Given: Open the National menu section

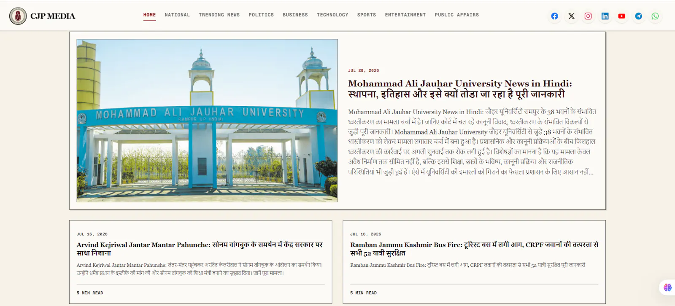Looking at the screenshot, I should click(177, 15).
